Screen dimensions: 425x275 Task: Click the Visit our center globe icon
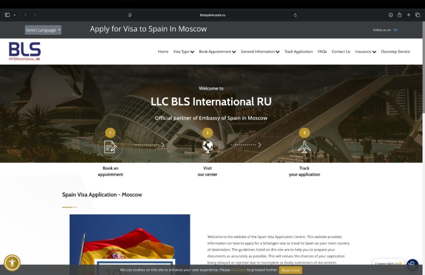208,146
